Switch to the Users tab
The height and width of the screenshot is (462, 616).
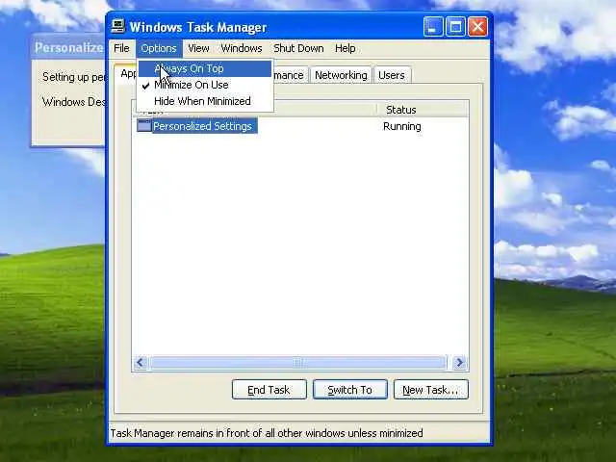(x=392, y=75)
